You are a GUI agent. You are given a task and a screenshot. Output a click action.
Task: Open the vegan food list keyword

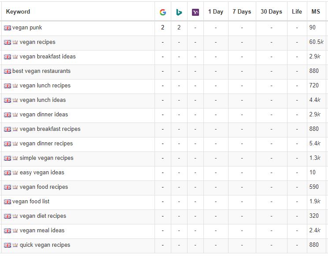(x=31, y=202)
